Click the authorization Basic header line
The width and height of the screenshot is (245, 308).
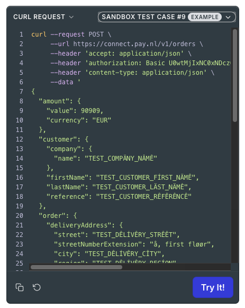tap(140, 63)
